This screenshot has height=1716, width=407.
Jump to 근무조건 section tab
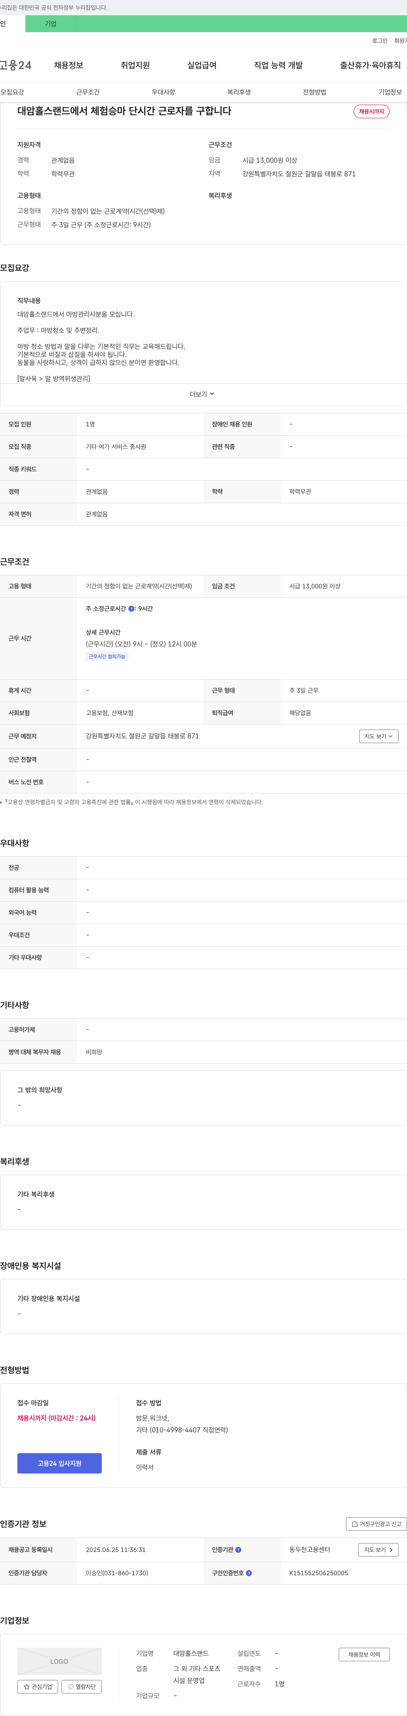[x=88, y=92]
